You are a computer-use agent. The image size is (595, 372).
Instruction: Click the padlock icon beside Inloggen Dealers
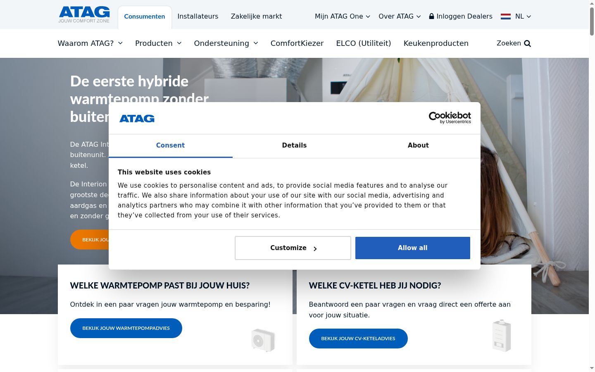click(431, 16)
